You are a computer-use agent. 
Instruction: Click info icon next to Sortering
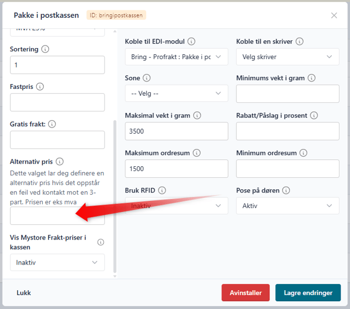tap(45, 49)
